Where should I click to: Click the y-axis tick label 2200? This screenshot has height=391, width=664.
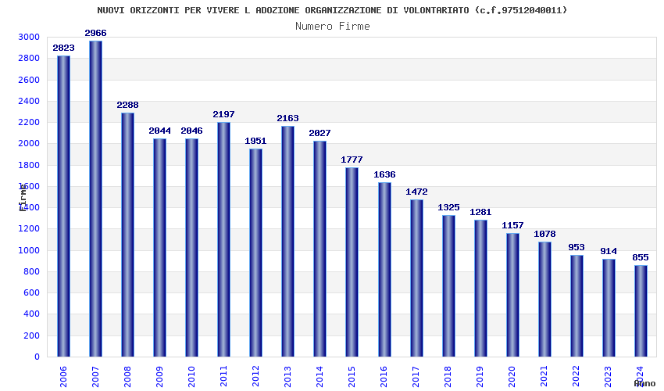pyautogui.click(x=29, y=123)
